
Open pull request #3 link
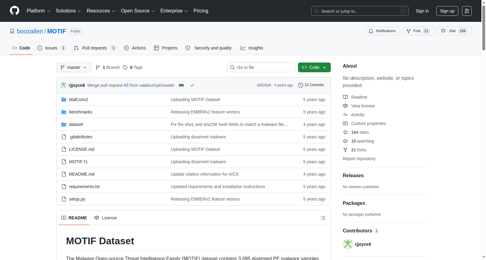pos(126,85)
